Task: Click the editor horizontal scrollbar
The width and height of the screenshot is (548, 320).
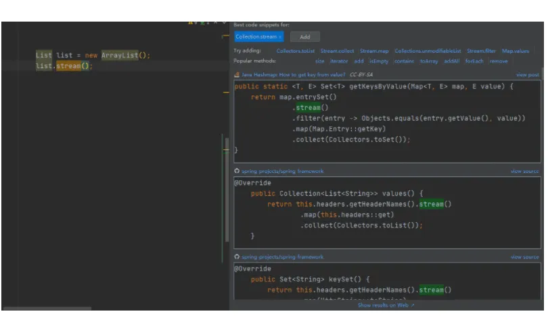Action: coord(47,309)
